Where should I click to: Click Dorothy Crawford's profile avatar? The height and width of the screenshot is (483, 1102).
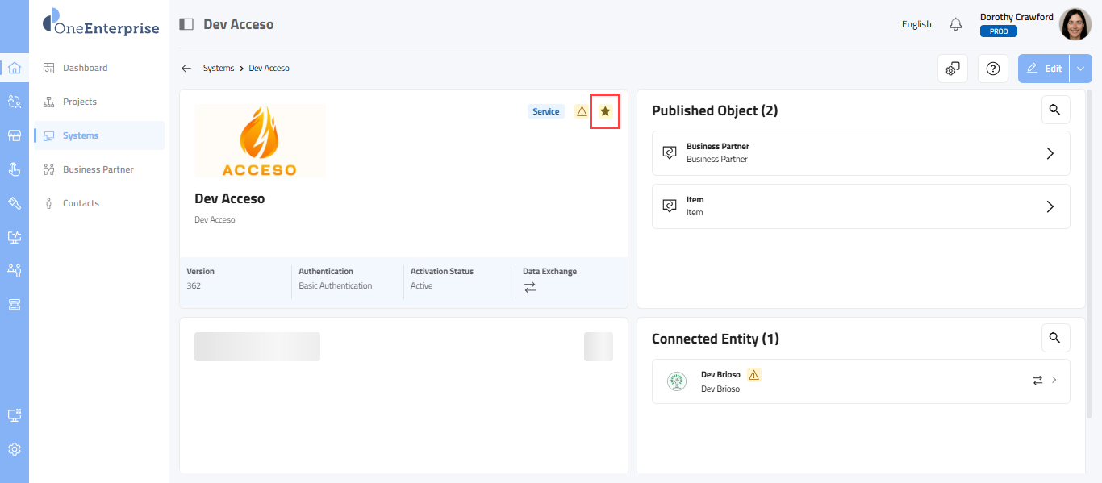tap(1075, 24)
